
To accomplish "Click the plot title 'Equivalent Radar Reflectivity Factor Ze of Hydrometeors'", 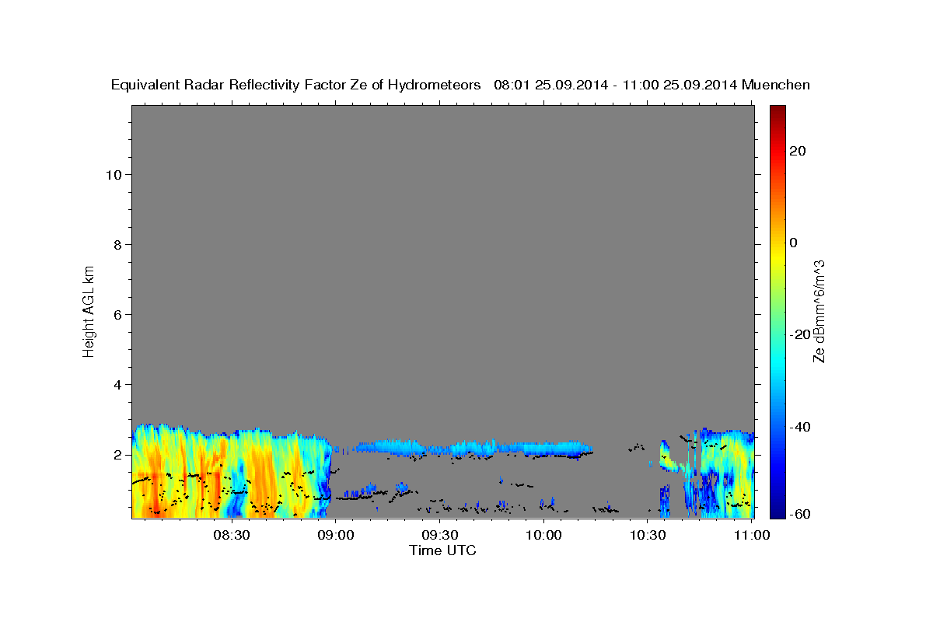I will (296, 86).
